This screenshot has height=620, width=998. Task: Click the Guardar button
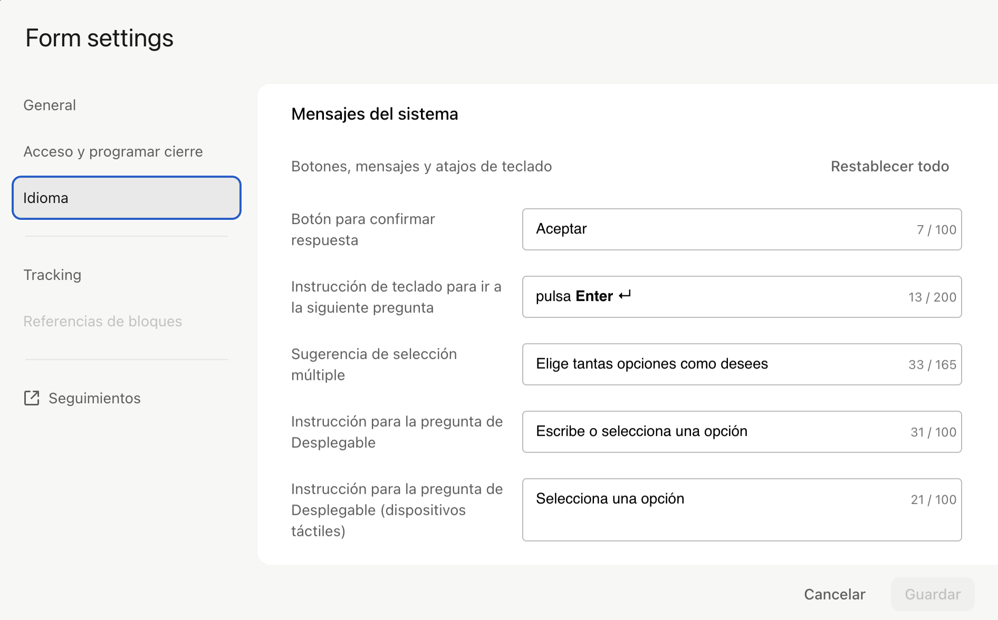click(x=933, y=594)
